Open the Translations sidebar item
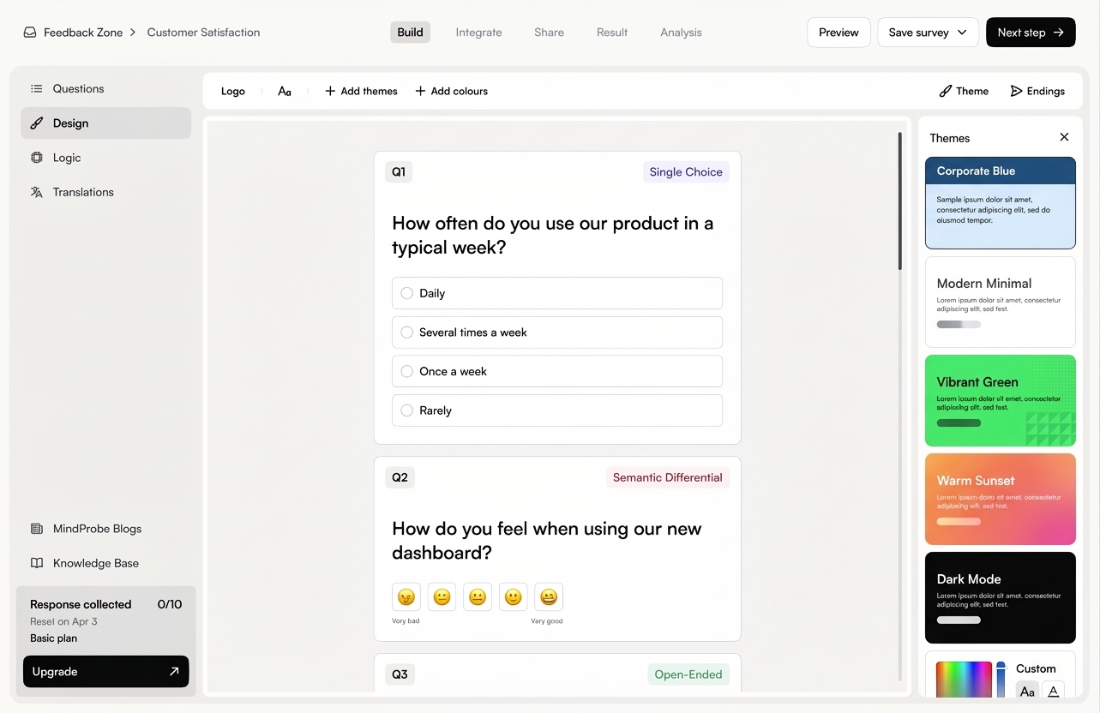This screenshot has width=1100, height=713. 82,192
